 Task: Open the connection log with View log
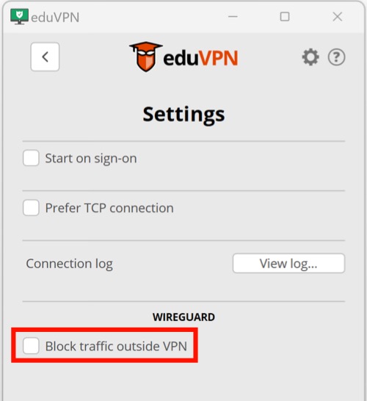coord(288,263)
